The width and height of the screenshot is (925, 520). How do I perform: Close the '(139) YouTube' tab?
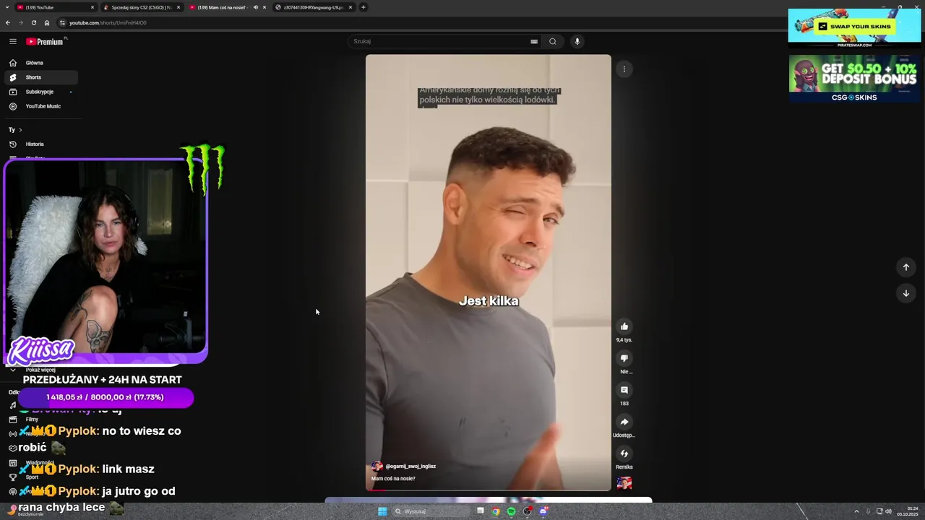tap(92, 7)
